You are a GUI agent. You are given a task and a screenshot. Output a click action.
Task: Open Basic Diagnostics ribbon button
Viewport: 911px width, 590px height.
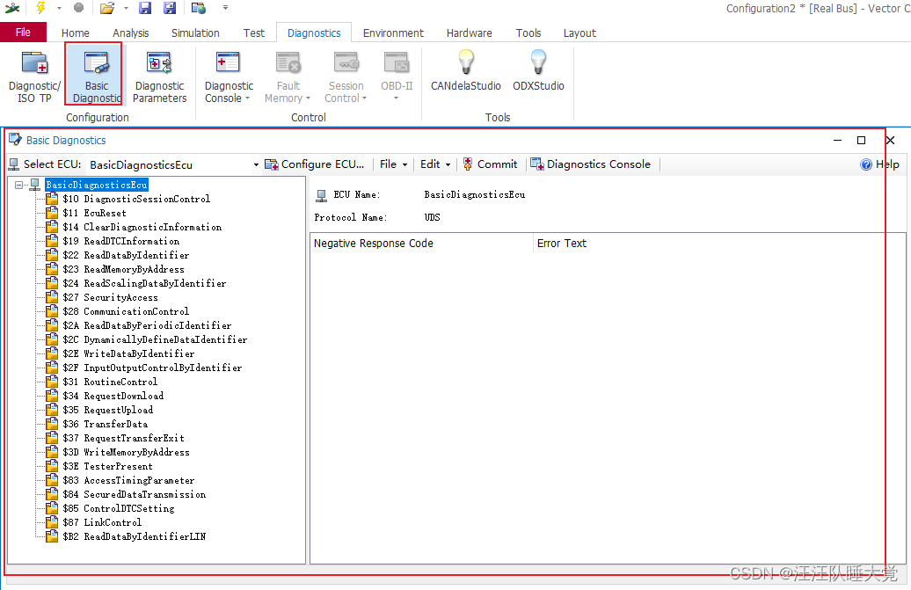pyautogui.click(x=97, y=77)
